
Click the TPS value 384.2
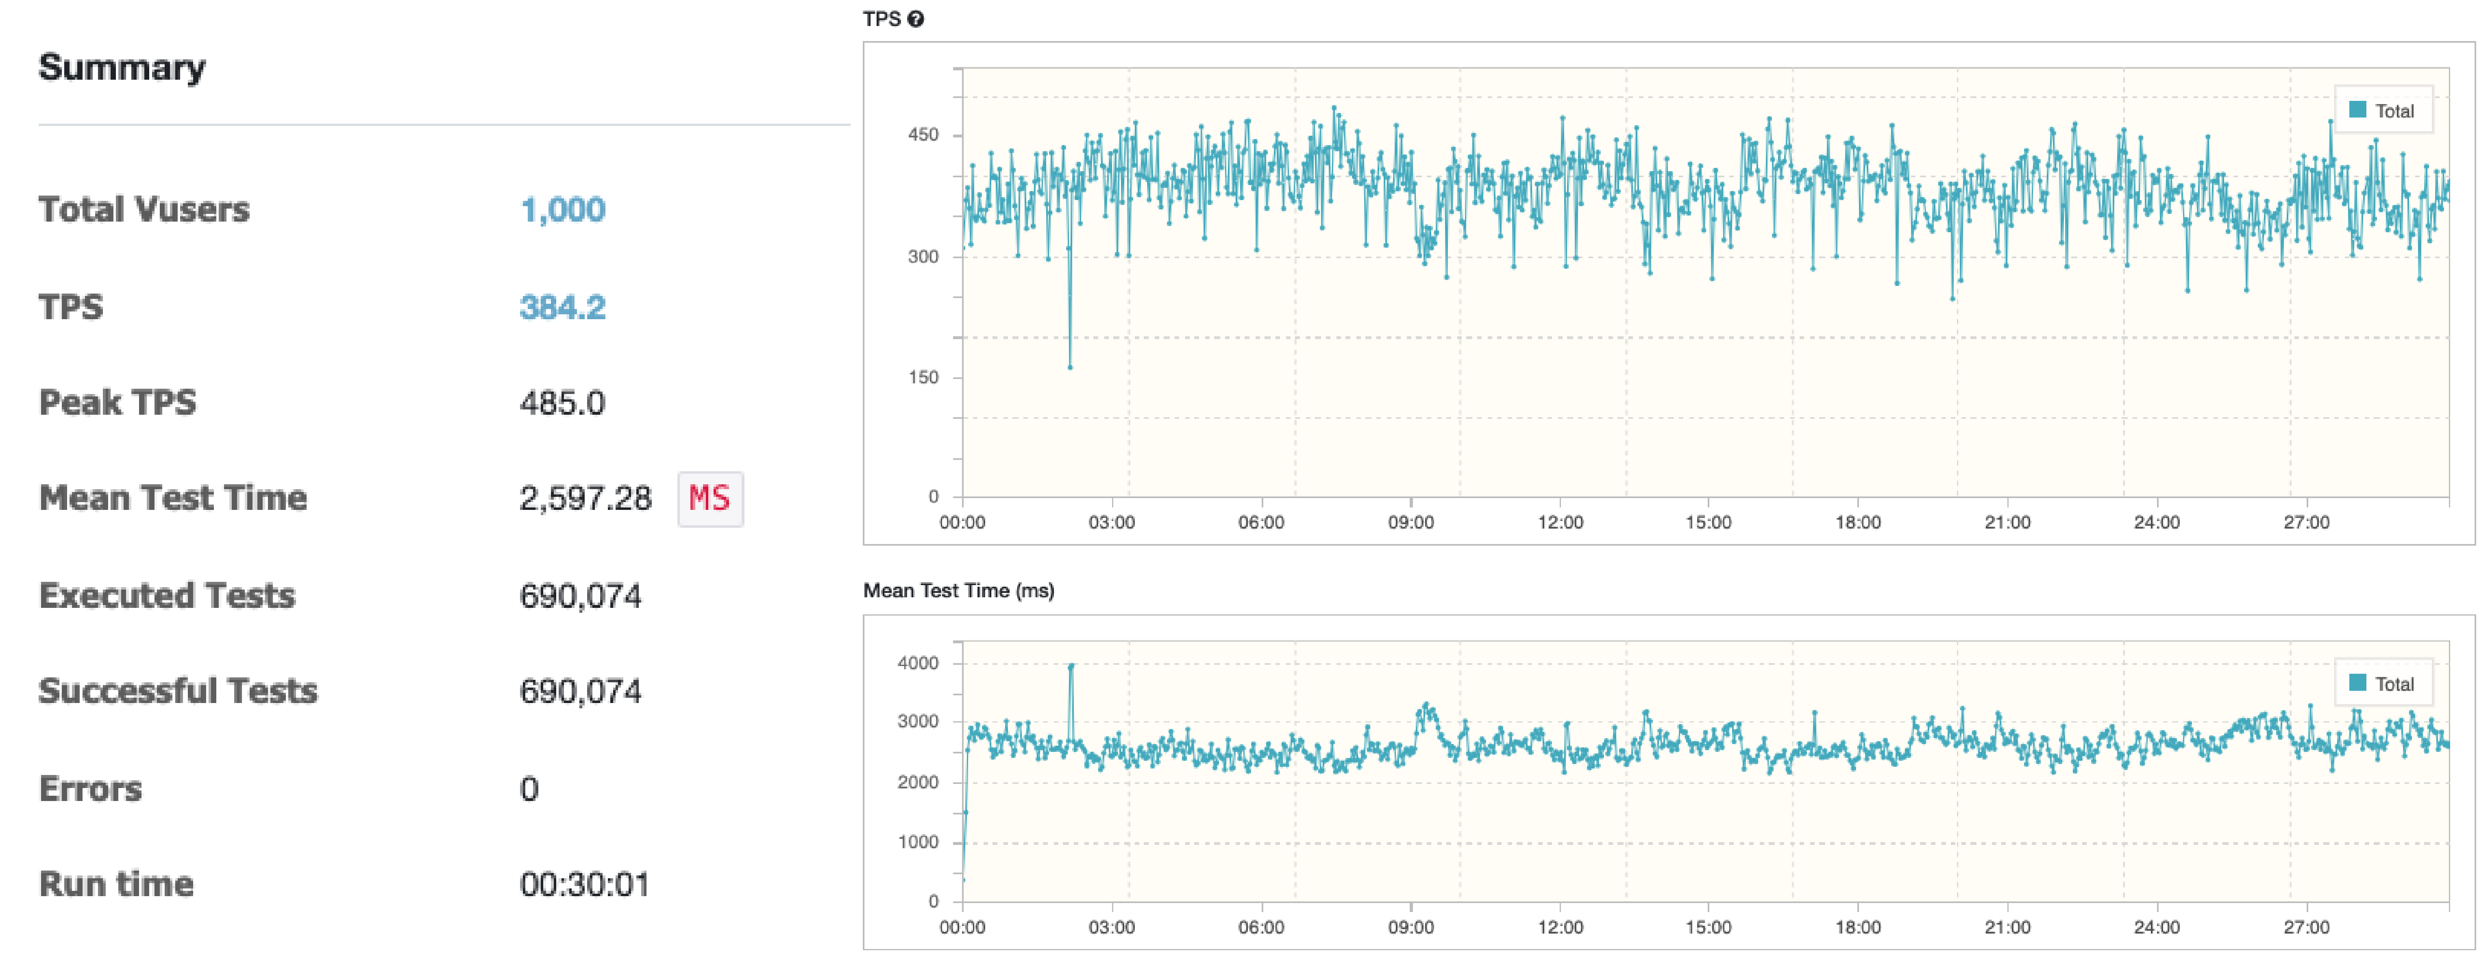(x=563, y=307)
